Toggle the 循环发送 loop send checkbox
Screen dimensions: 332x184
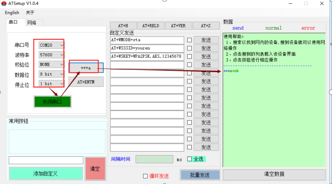145,176
